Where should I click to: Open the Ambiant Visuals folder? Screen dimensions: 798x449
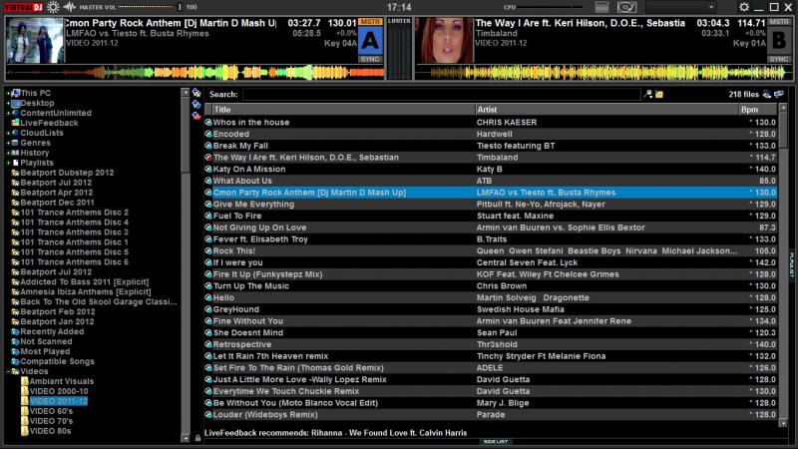coord(58,381)
